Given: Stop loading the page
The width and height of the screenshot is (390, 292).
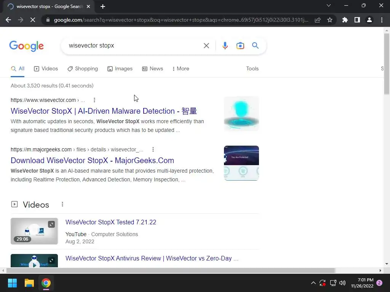Looking at the screenshot, I should coord(33,20).
